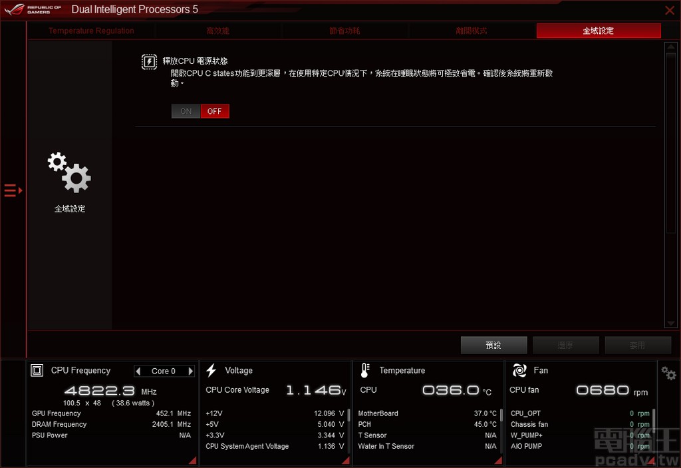Click the Fan icon
The image size is (681, 468).
click(x=519, y=370)
